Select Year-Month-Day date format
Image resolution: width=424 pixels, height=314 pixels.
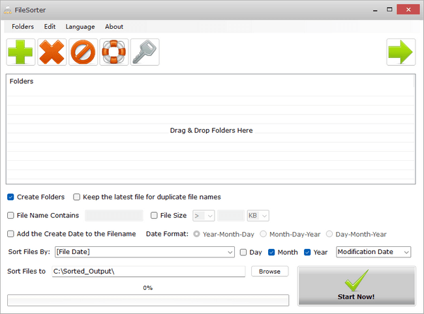196,234
